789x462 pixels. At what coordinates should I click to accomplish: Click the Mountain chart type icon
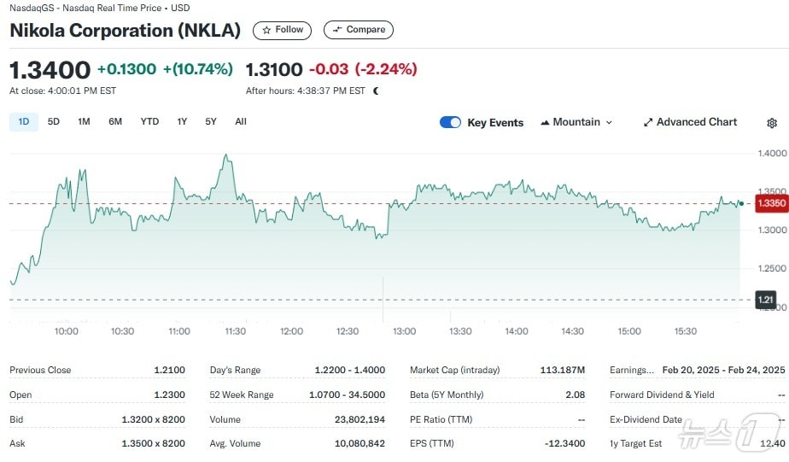tap(545, 122)
